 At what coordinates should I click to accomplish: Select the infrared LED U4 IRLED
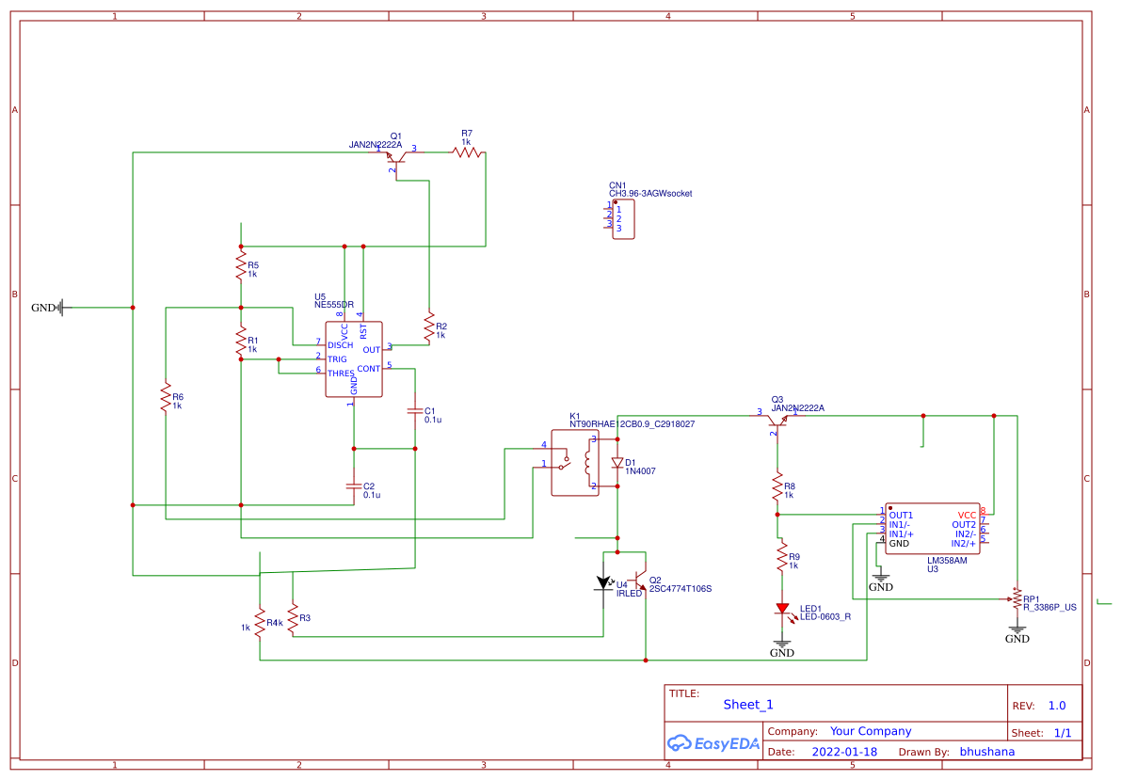tap(605, 583)
